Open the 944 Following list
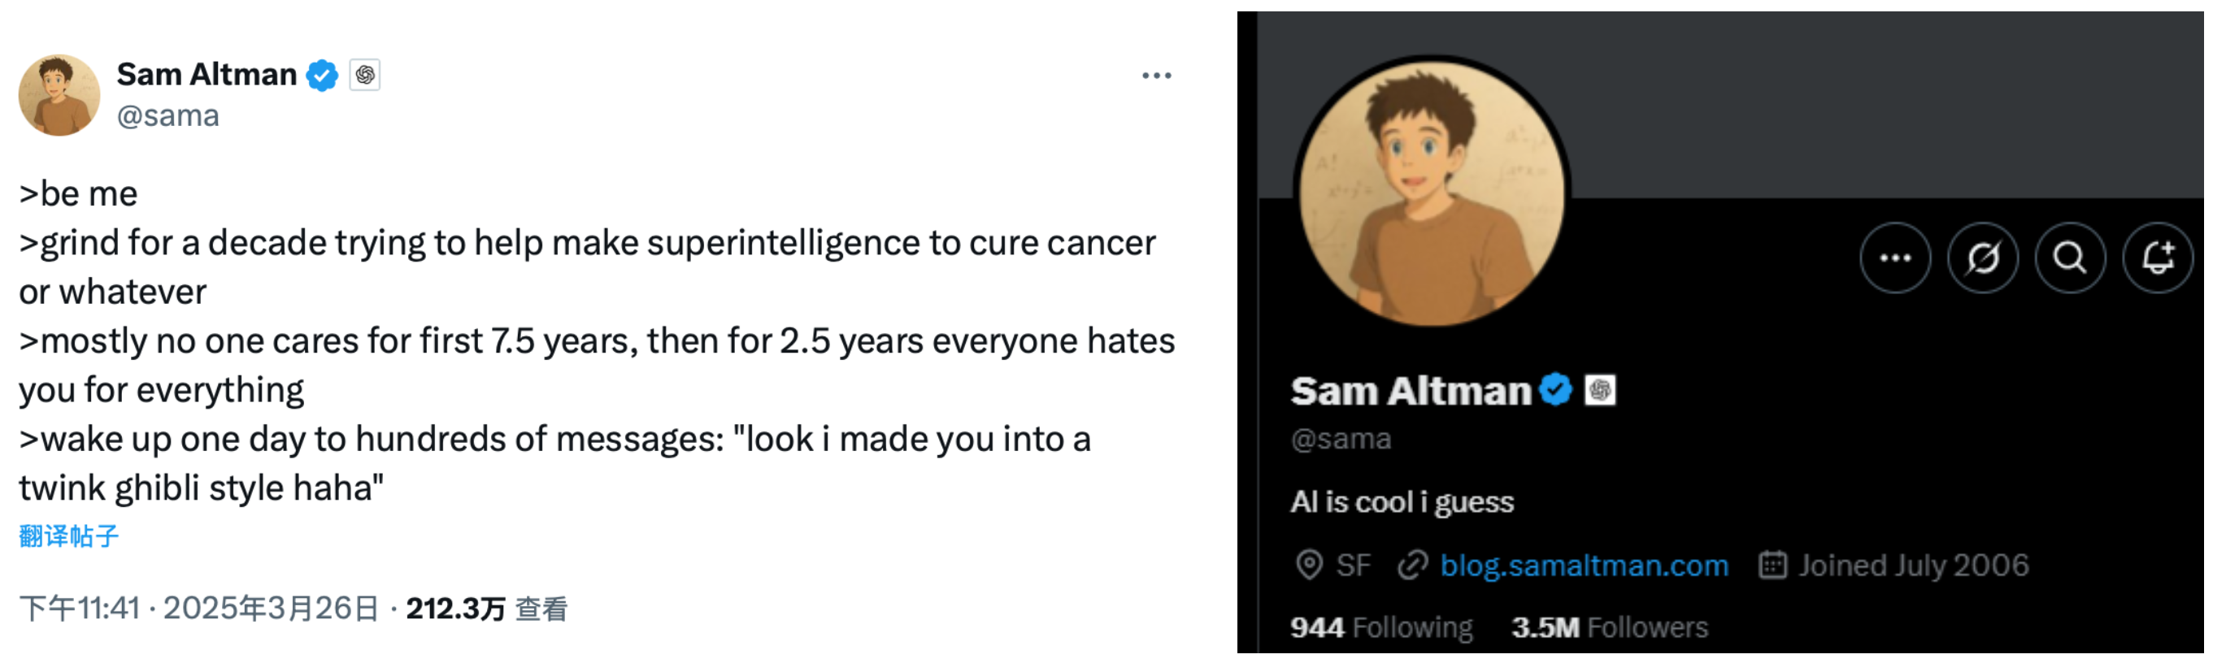The width and height of the screenshot is (2213, 663). pyautogui.click(x=1381, y=628)
